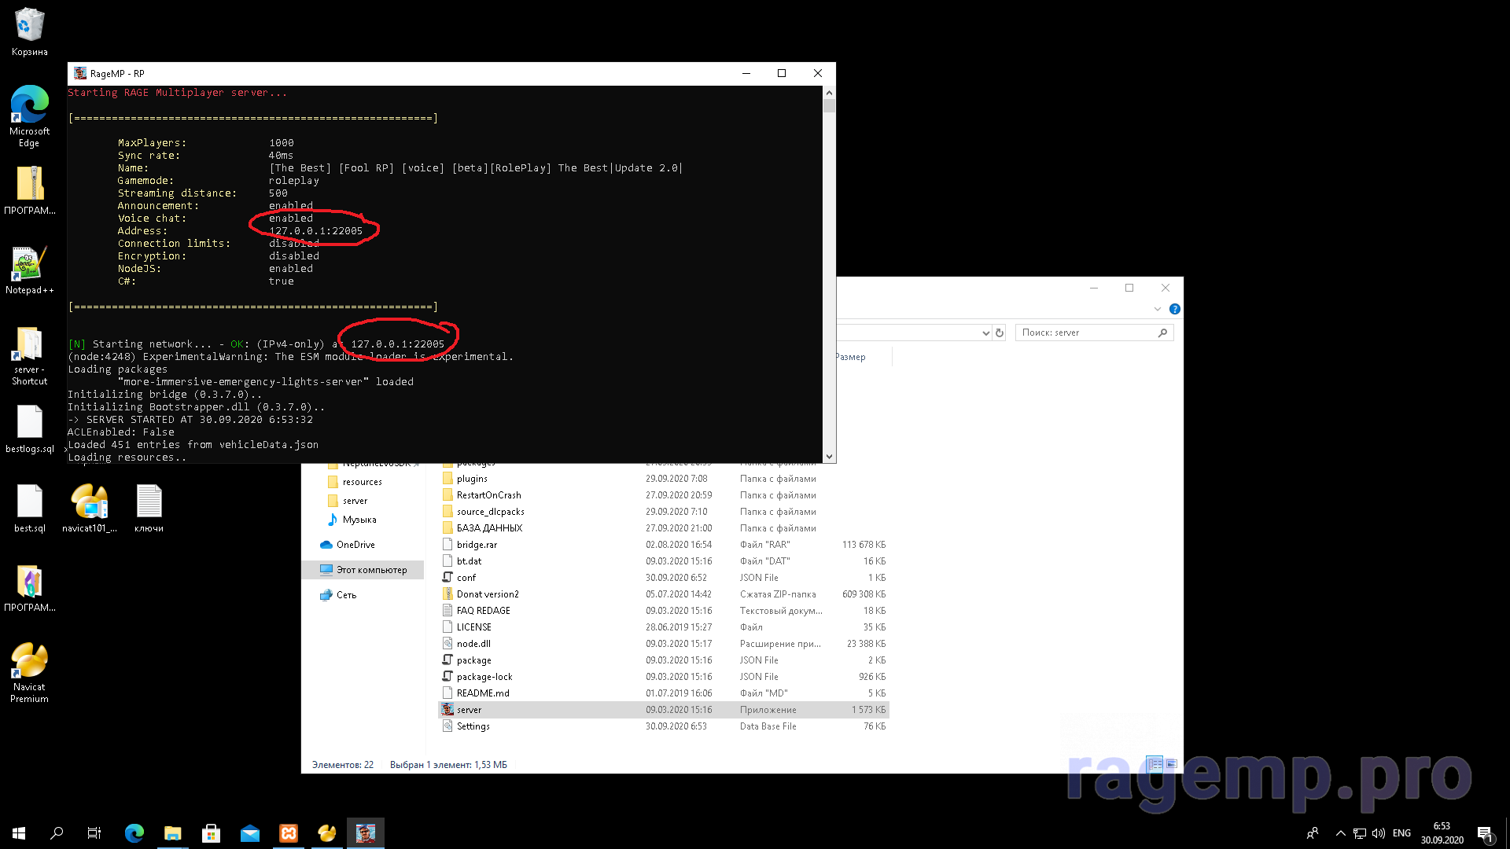Select the Navicat Premium desktop shortcut

29,672
